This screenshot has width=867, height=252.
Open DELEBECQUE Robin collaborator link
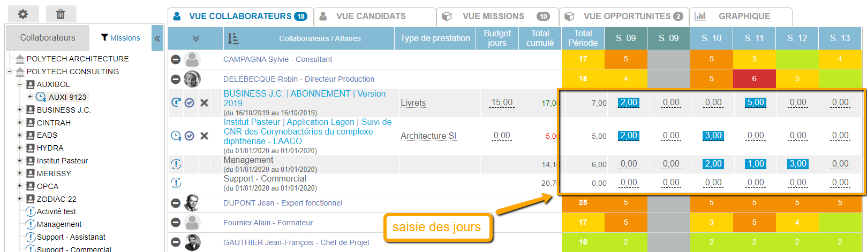point(298,79)
